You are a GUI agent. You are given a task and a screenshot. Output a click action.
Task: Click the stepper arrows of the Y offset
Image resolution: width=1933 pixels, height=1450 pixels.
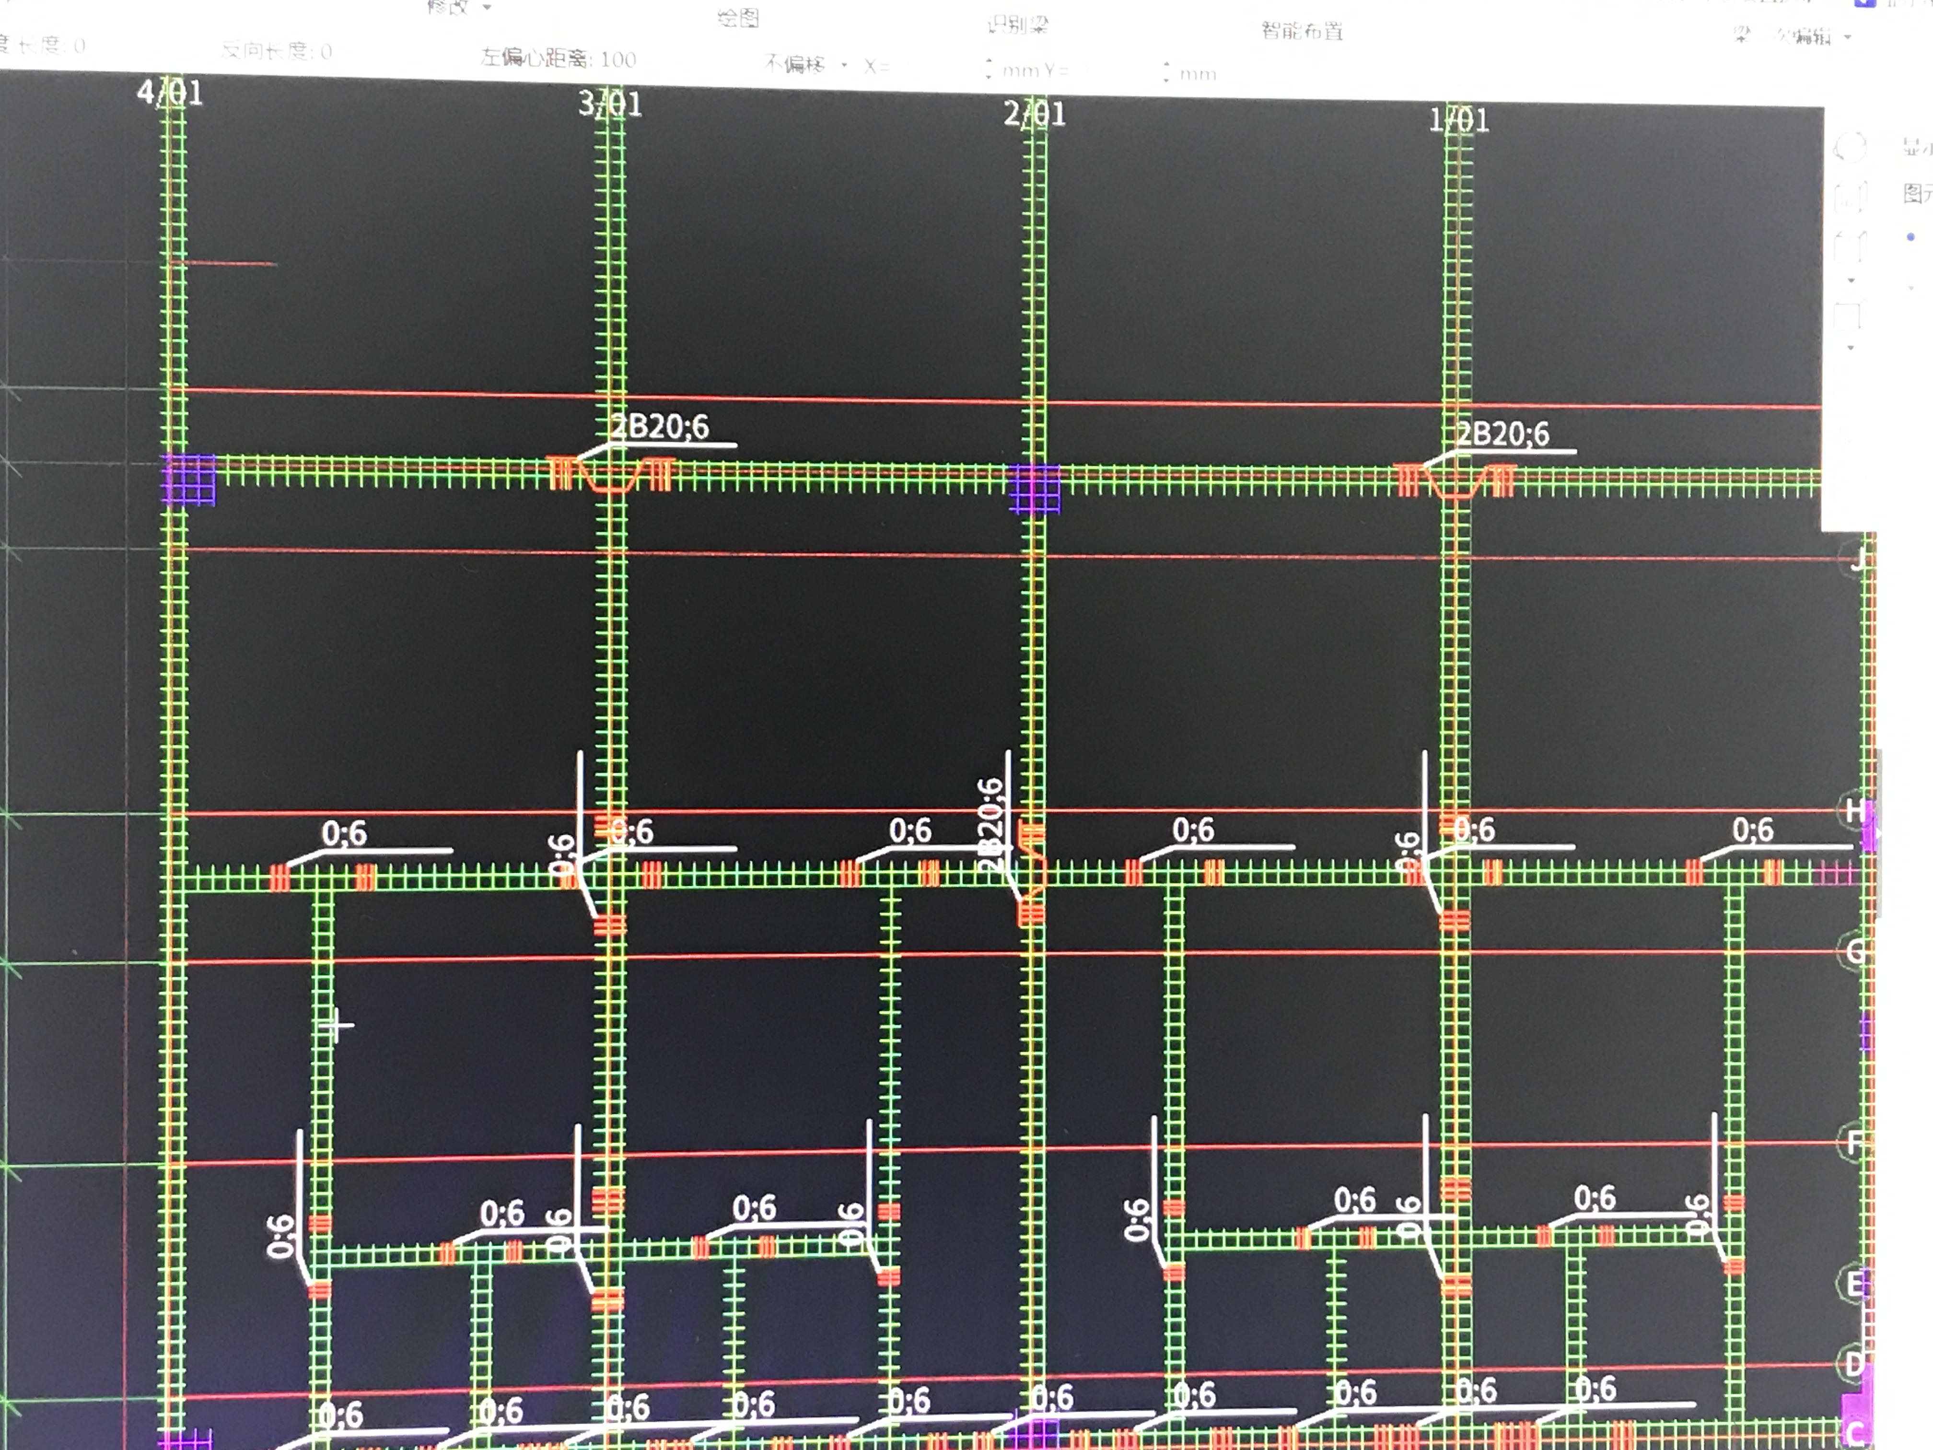[1166, 72]
